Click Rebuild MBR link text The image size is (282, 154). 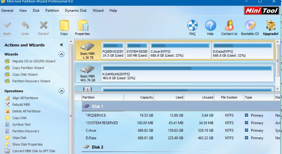(21, 105)
